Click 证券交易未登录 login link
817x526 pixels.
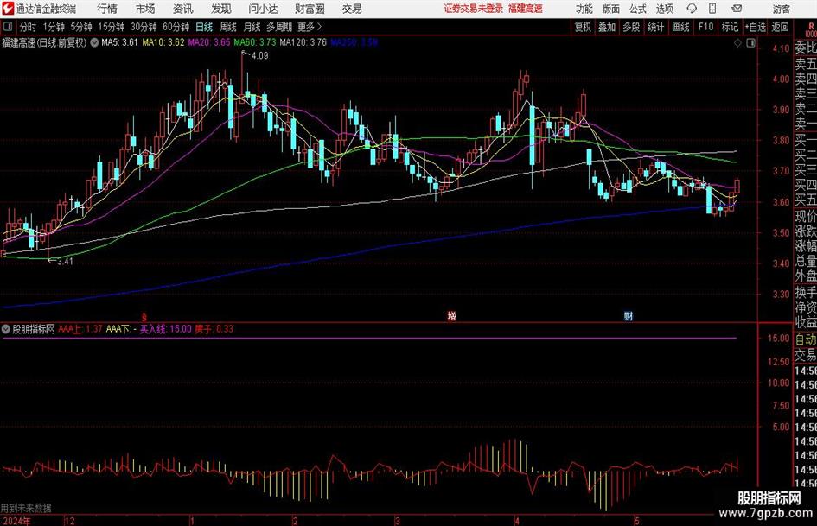coord(474,9)
